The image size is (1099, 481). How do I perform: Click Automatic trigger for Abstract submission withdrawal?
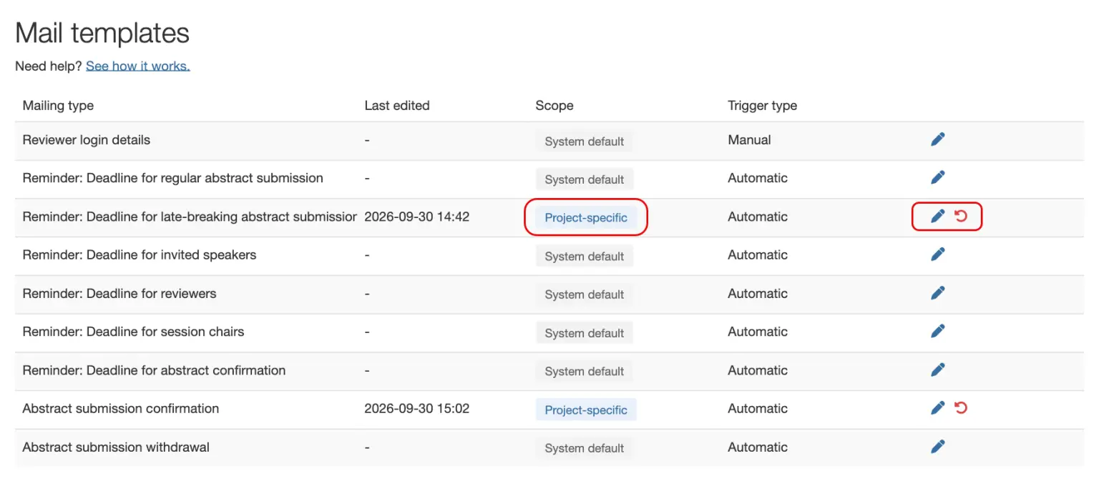[x=758, y=447]
